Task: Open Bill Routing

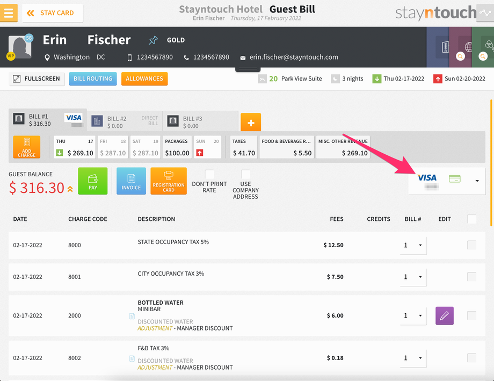Action: click(93, 79)
